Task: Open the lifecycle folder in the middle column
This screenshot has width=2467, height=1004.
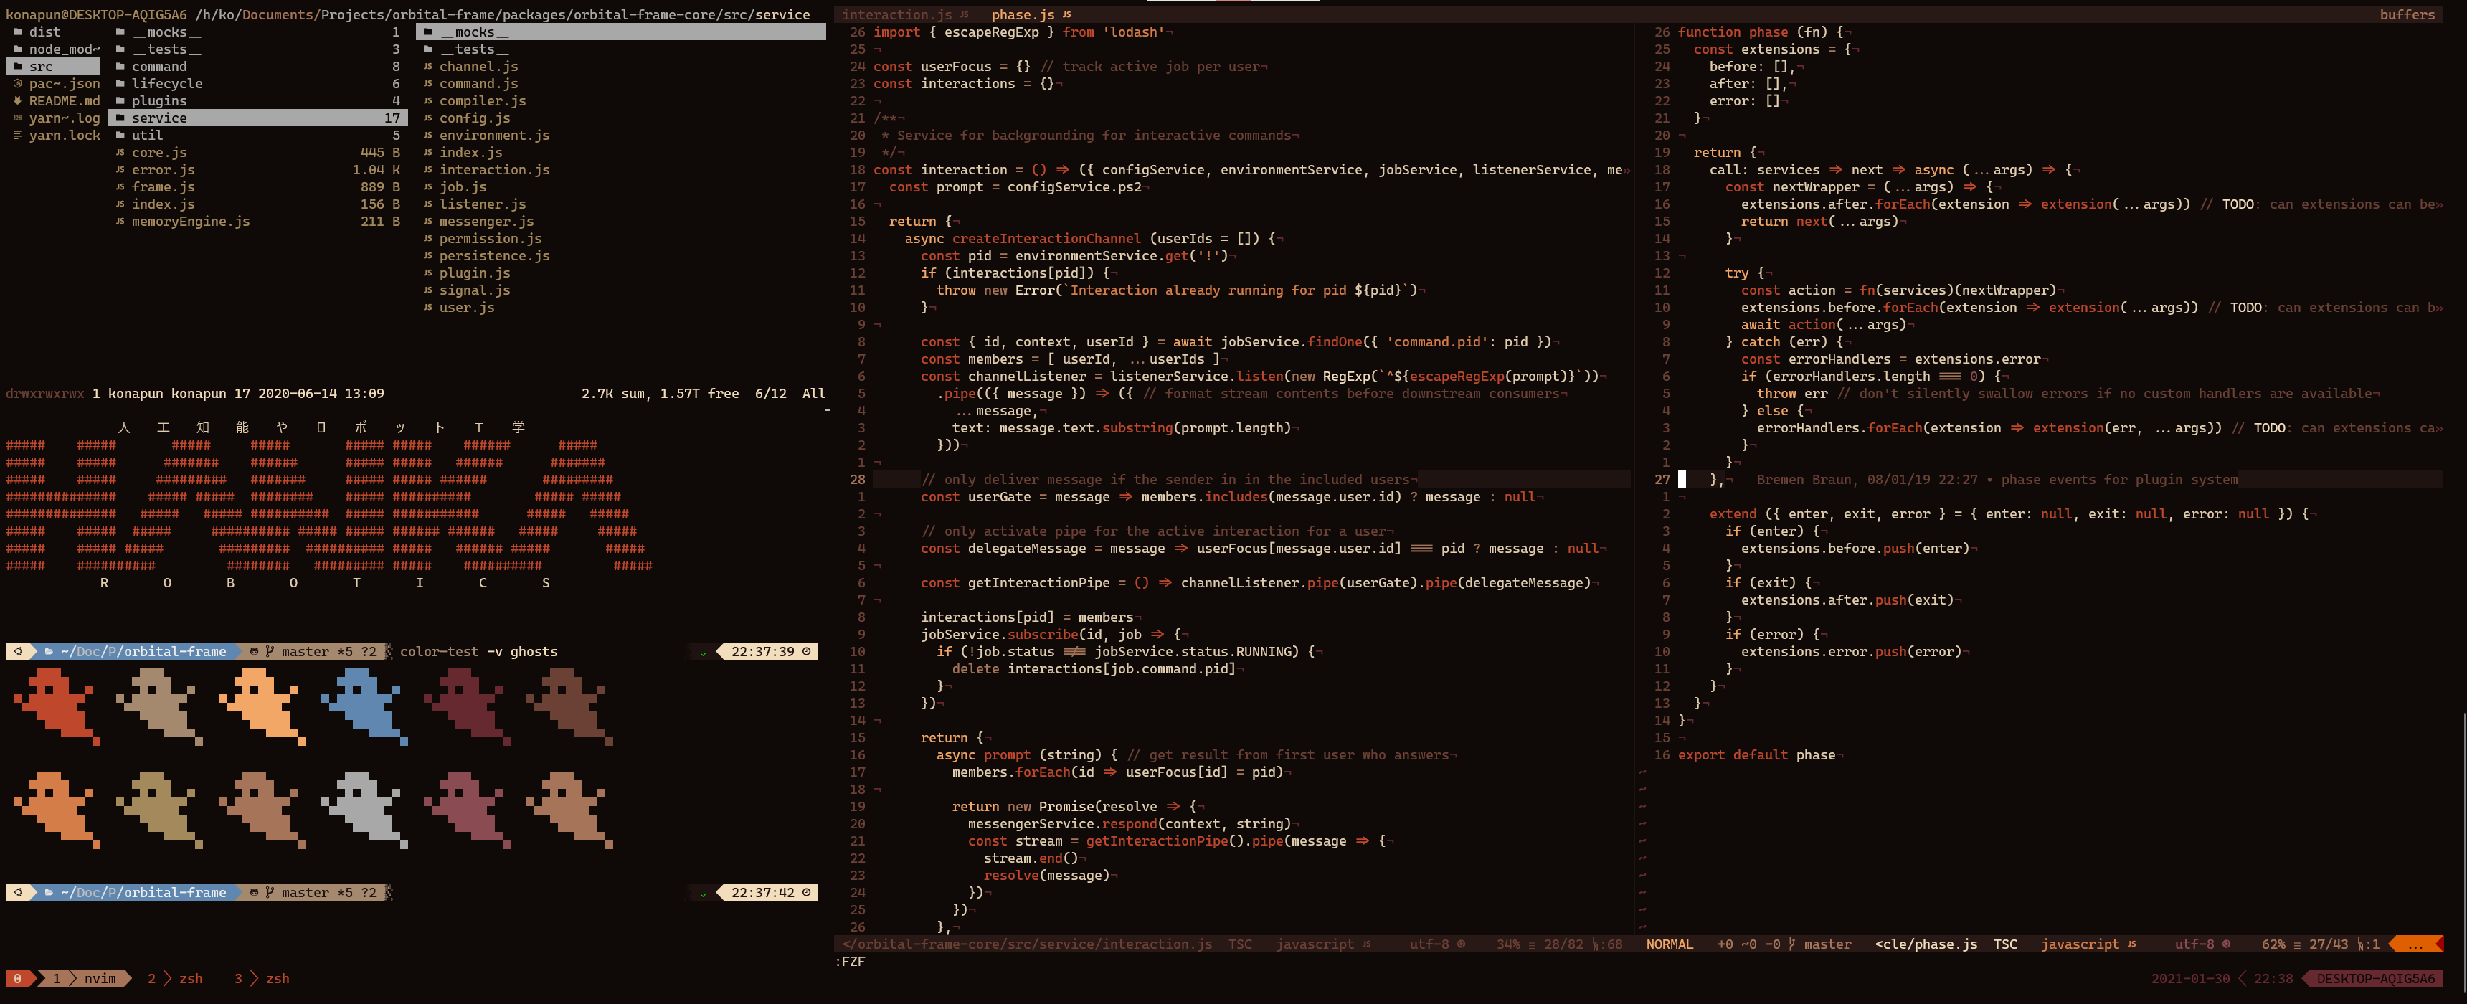Action: [166, 85]
